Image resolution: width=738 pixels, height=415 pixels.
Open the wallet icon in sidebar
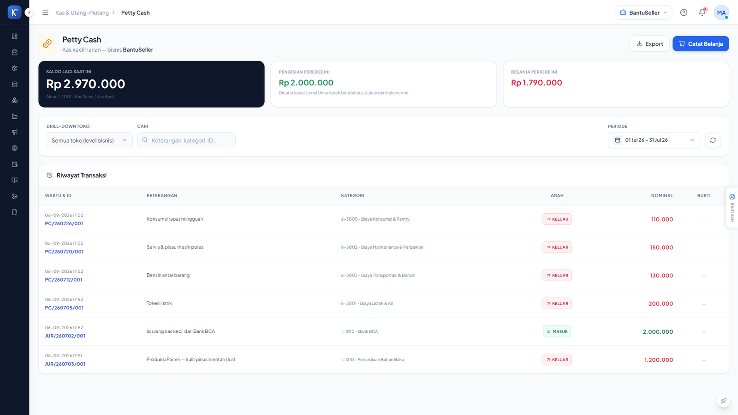coord(14,164)
